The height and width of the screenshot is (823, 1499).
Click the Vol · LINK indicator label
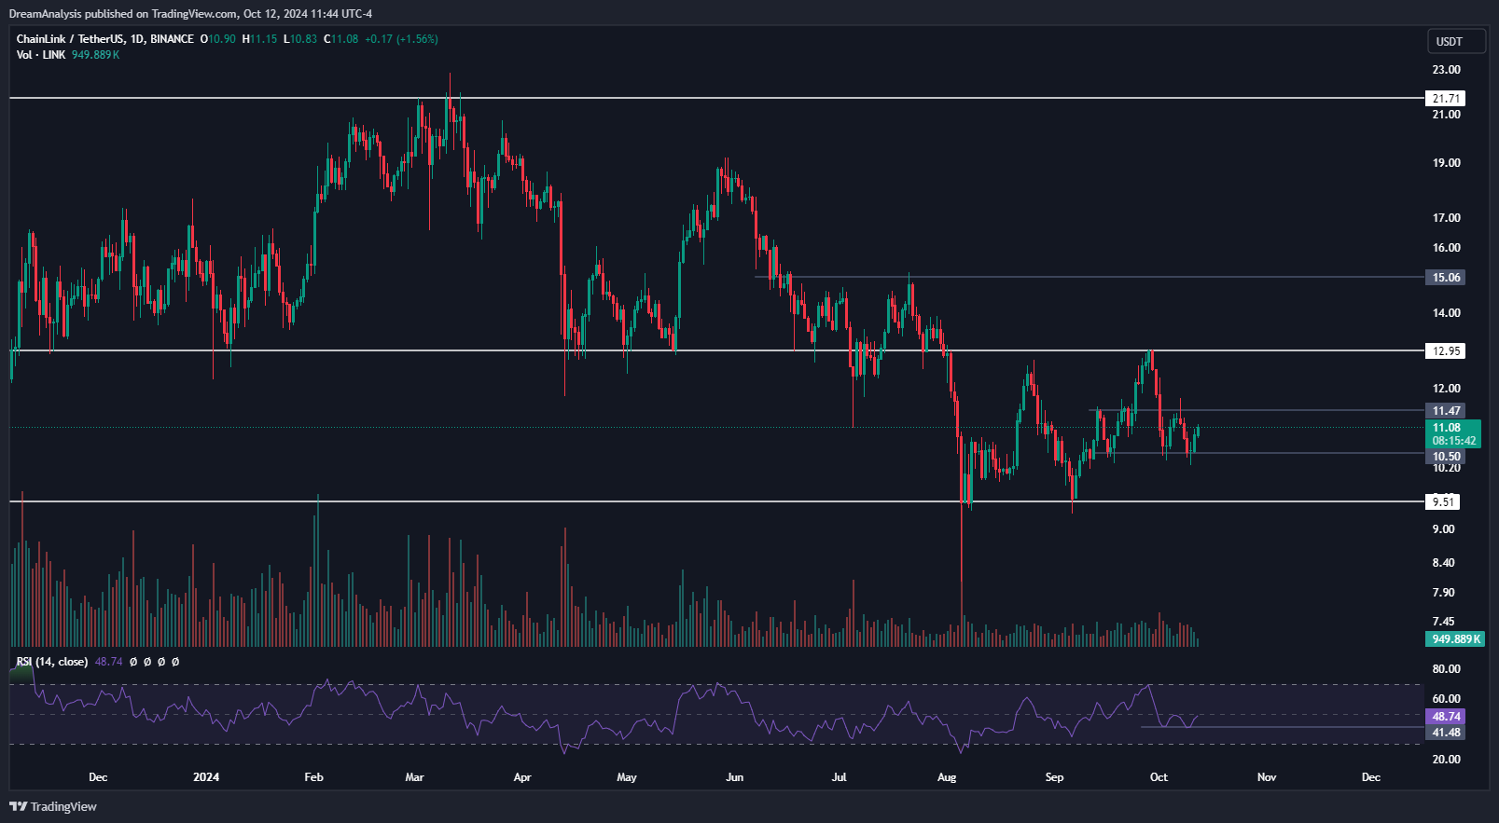pyautogui.click(x=41, y=55)
